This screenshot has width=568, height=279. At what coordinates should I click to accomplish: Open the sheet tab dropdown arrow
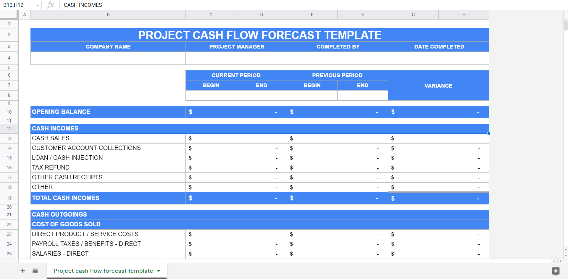(x=159, y=271)
